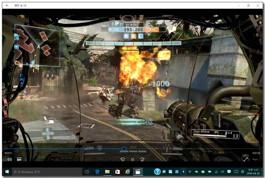265x178 pixels.
Task: Skip back 10 seconds
Action: click(123, 159)
